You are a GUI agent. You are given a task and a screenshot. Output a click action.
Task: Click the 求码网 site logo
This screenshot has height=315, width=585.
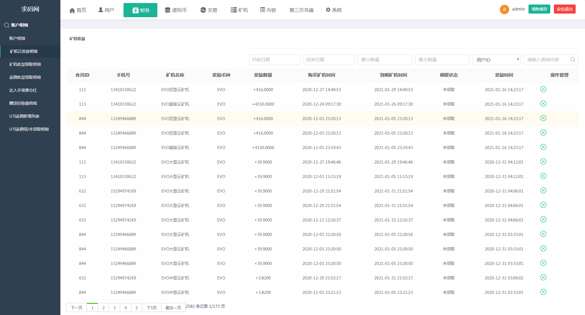click(x=30, y=9)
